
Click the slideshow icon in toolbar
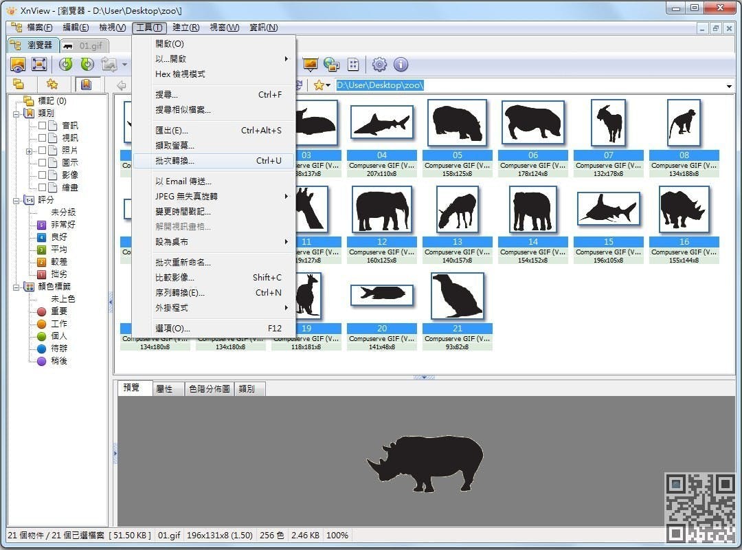(310, 64)
